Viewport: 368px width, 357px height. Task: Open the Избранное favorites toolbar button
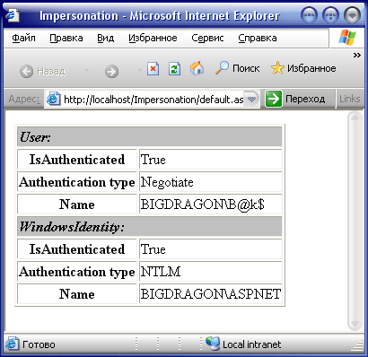[x=303, y=68]
